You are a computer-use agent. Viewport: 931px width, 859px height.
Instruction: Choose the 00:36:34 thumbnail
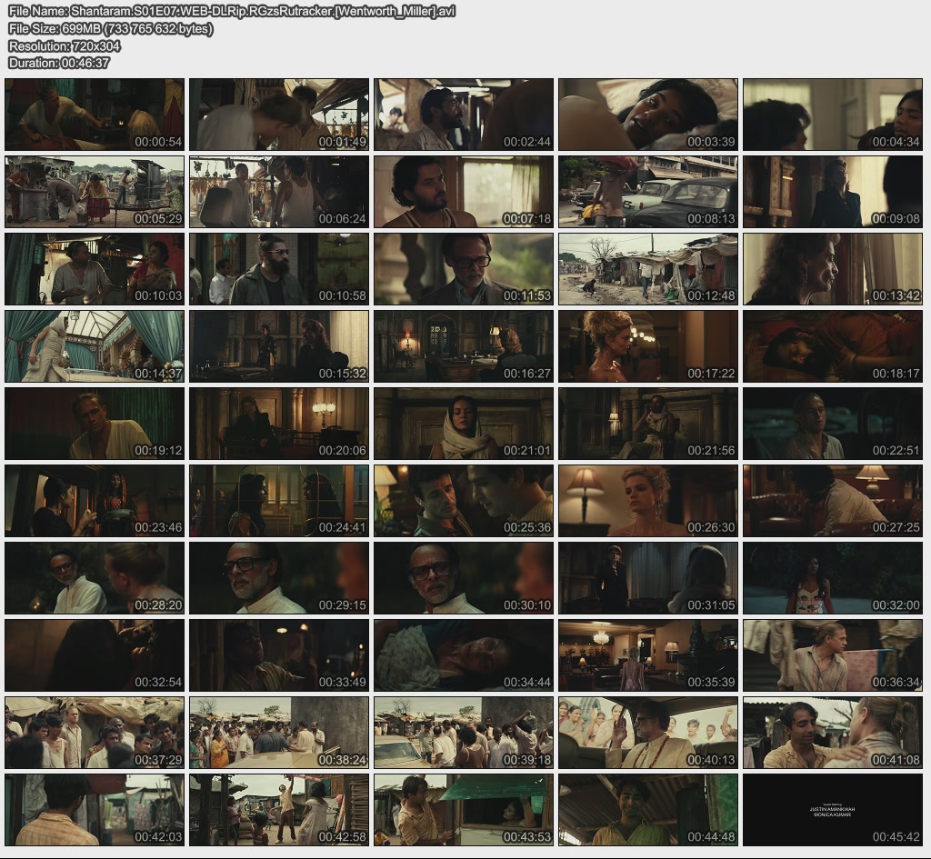pyautogui.click(x=833, y=655)
